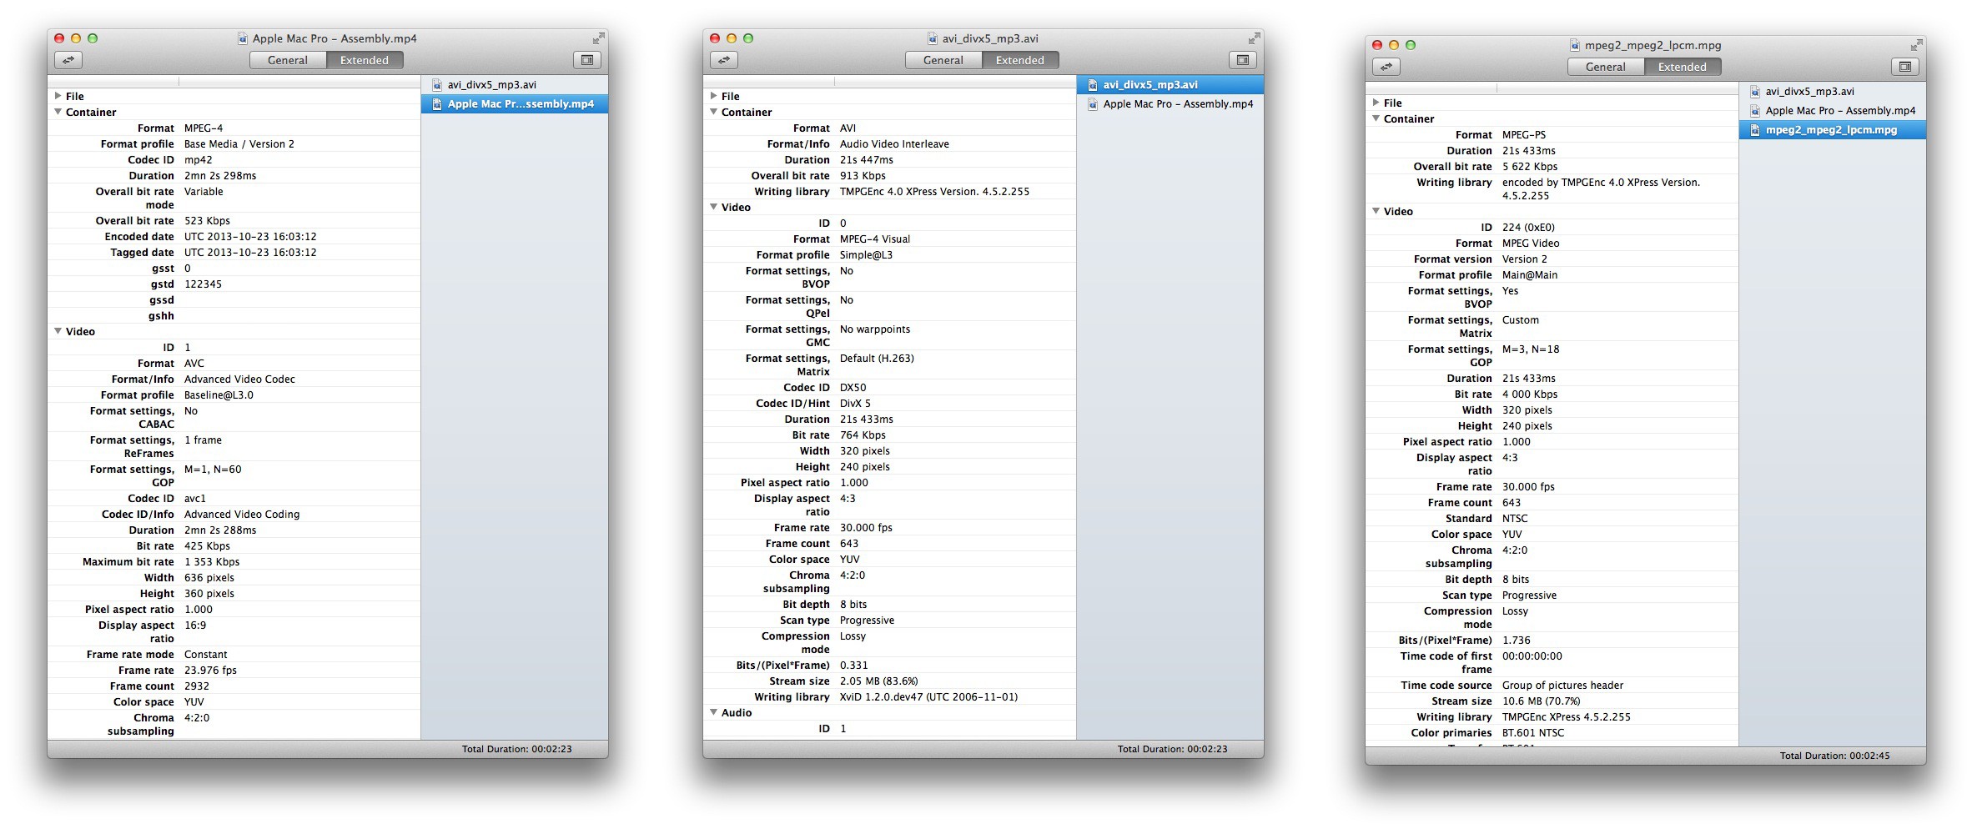Select highlighted mpeg2_mpeg2_lpcm.mpg row in file list

pos(1833,130)
